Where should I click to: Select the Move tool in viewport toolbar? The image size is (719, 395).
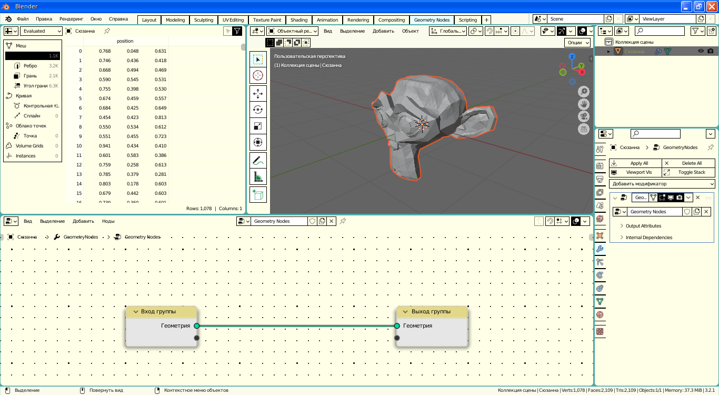pos(258,94)
